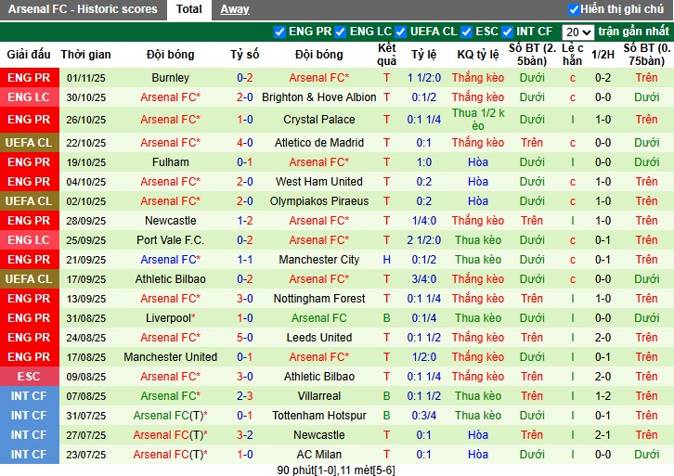
Task: Toggle the ESC competition checkbox
Action: pos(467,32)
